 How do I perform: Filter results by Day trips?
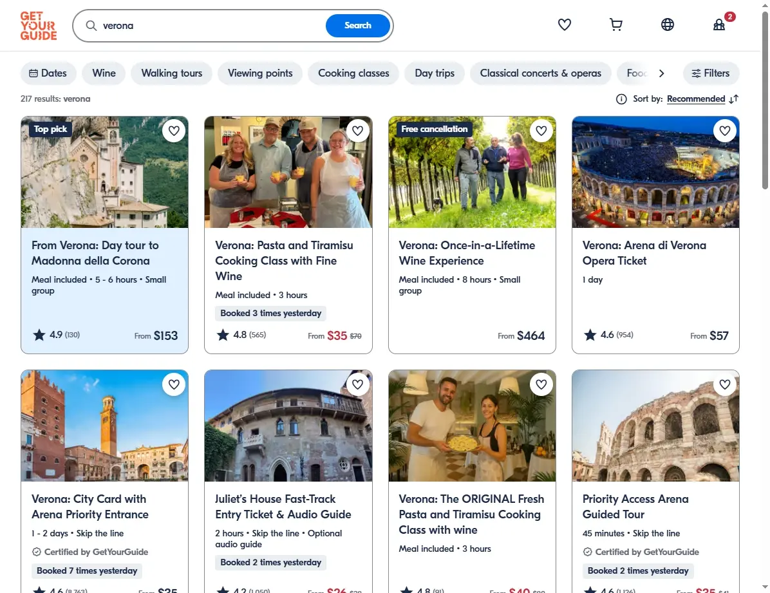435,73
